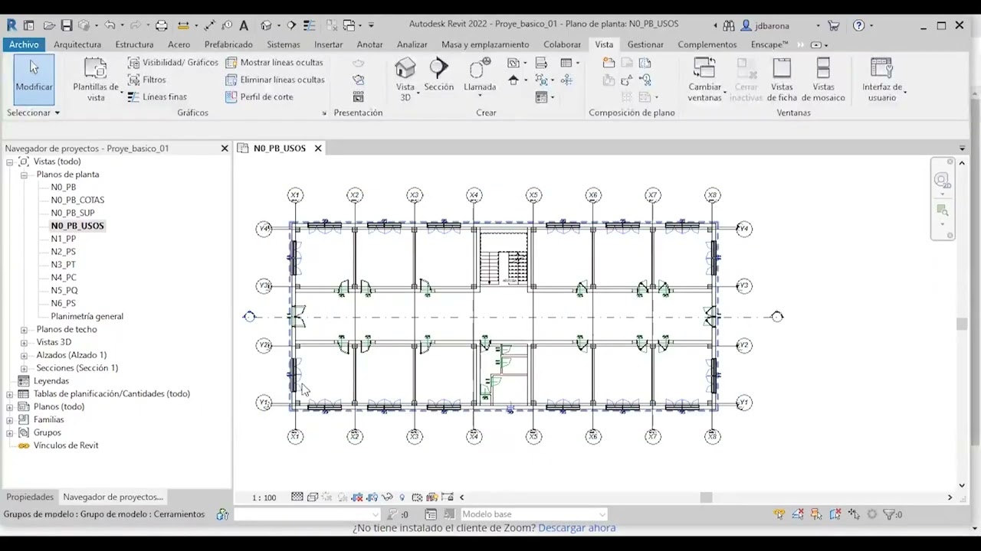Open Insertar ribbon tab

(328, 44)
